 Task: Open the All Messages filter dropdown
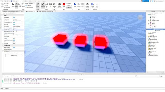pos(7,76)
